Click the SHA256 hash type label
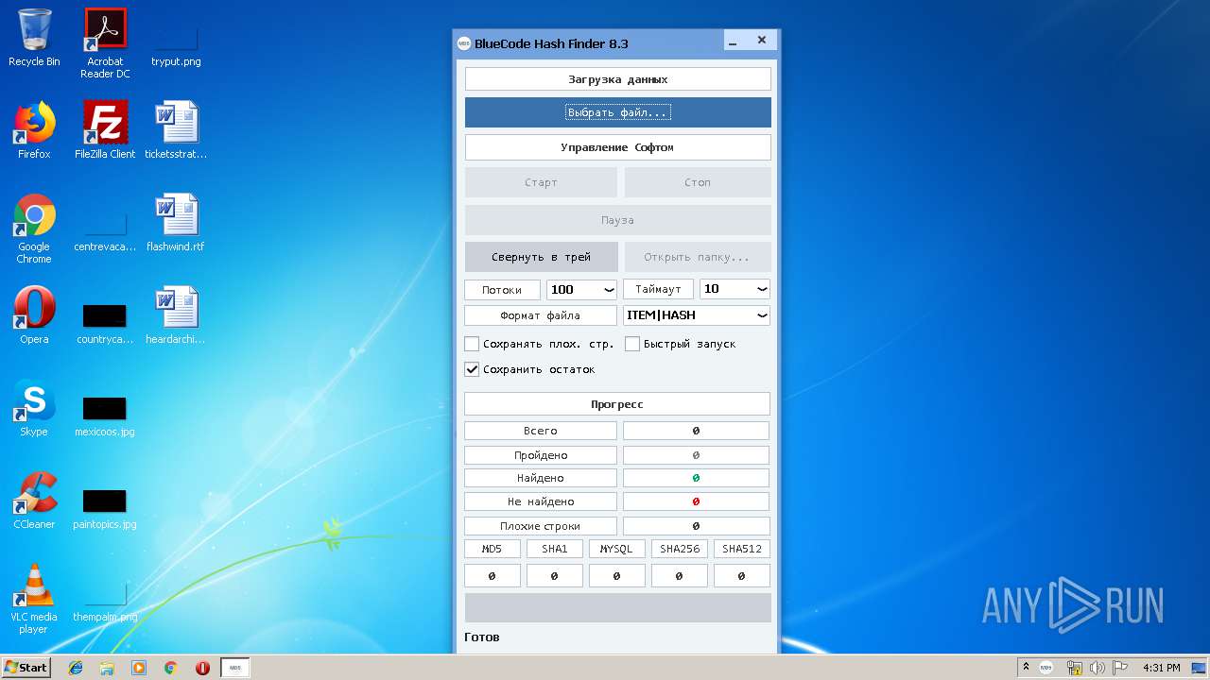The image size is (1210, 680). [x=680, y=549]
